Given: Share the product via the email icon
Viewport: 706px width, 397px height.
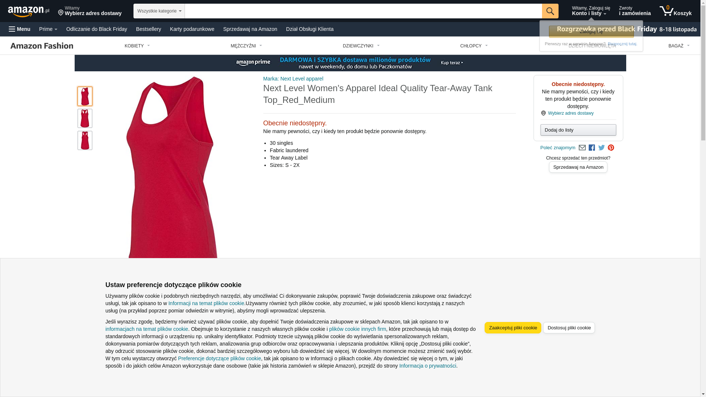Looking at the screenshot, I should coord(582,148).
